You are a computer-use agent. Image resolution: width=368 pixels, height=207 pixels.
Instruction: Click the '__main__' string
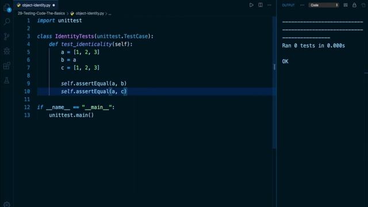tap(97, 108)
